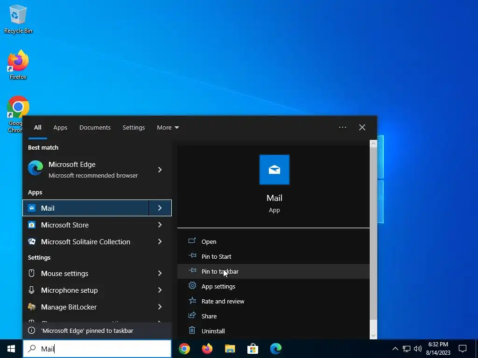Expand the Solitaire Collection chevron
The height and width of the screenshot is (358, 478).
(x=160, y=241)
